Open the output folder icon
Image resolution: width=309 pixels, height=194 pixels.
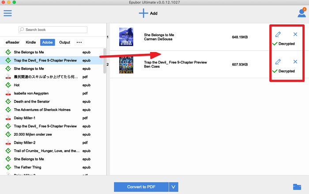(297, 187)
